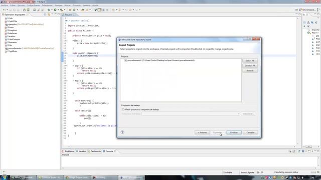Click 'Calculating resource status' in status bar

pyautogui.click(x=286, y=172)
